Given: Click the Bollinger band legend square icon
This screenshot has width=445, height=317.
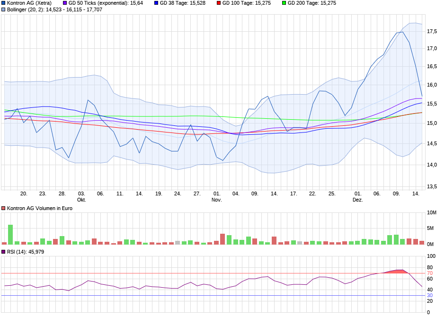Looking at the screenshot, I should coord(4,10).
